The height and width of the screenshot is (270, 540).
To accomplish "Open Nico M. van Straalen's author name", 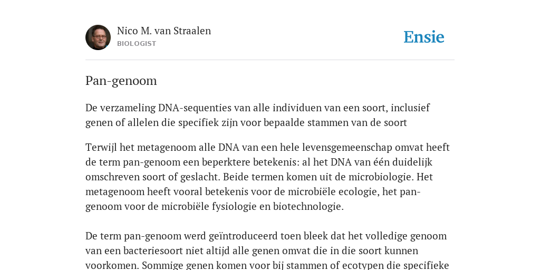I will pyautogui.click(x=164, y=31).
